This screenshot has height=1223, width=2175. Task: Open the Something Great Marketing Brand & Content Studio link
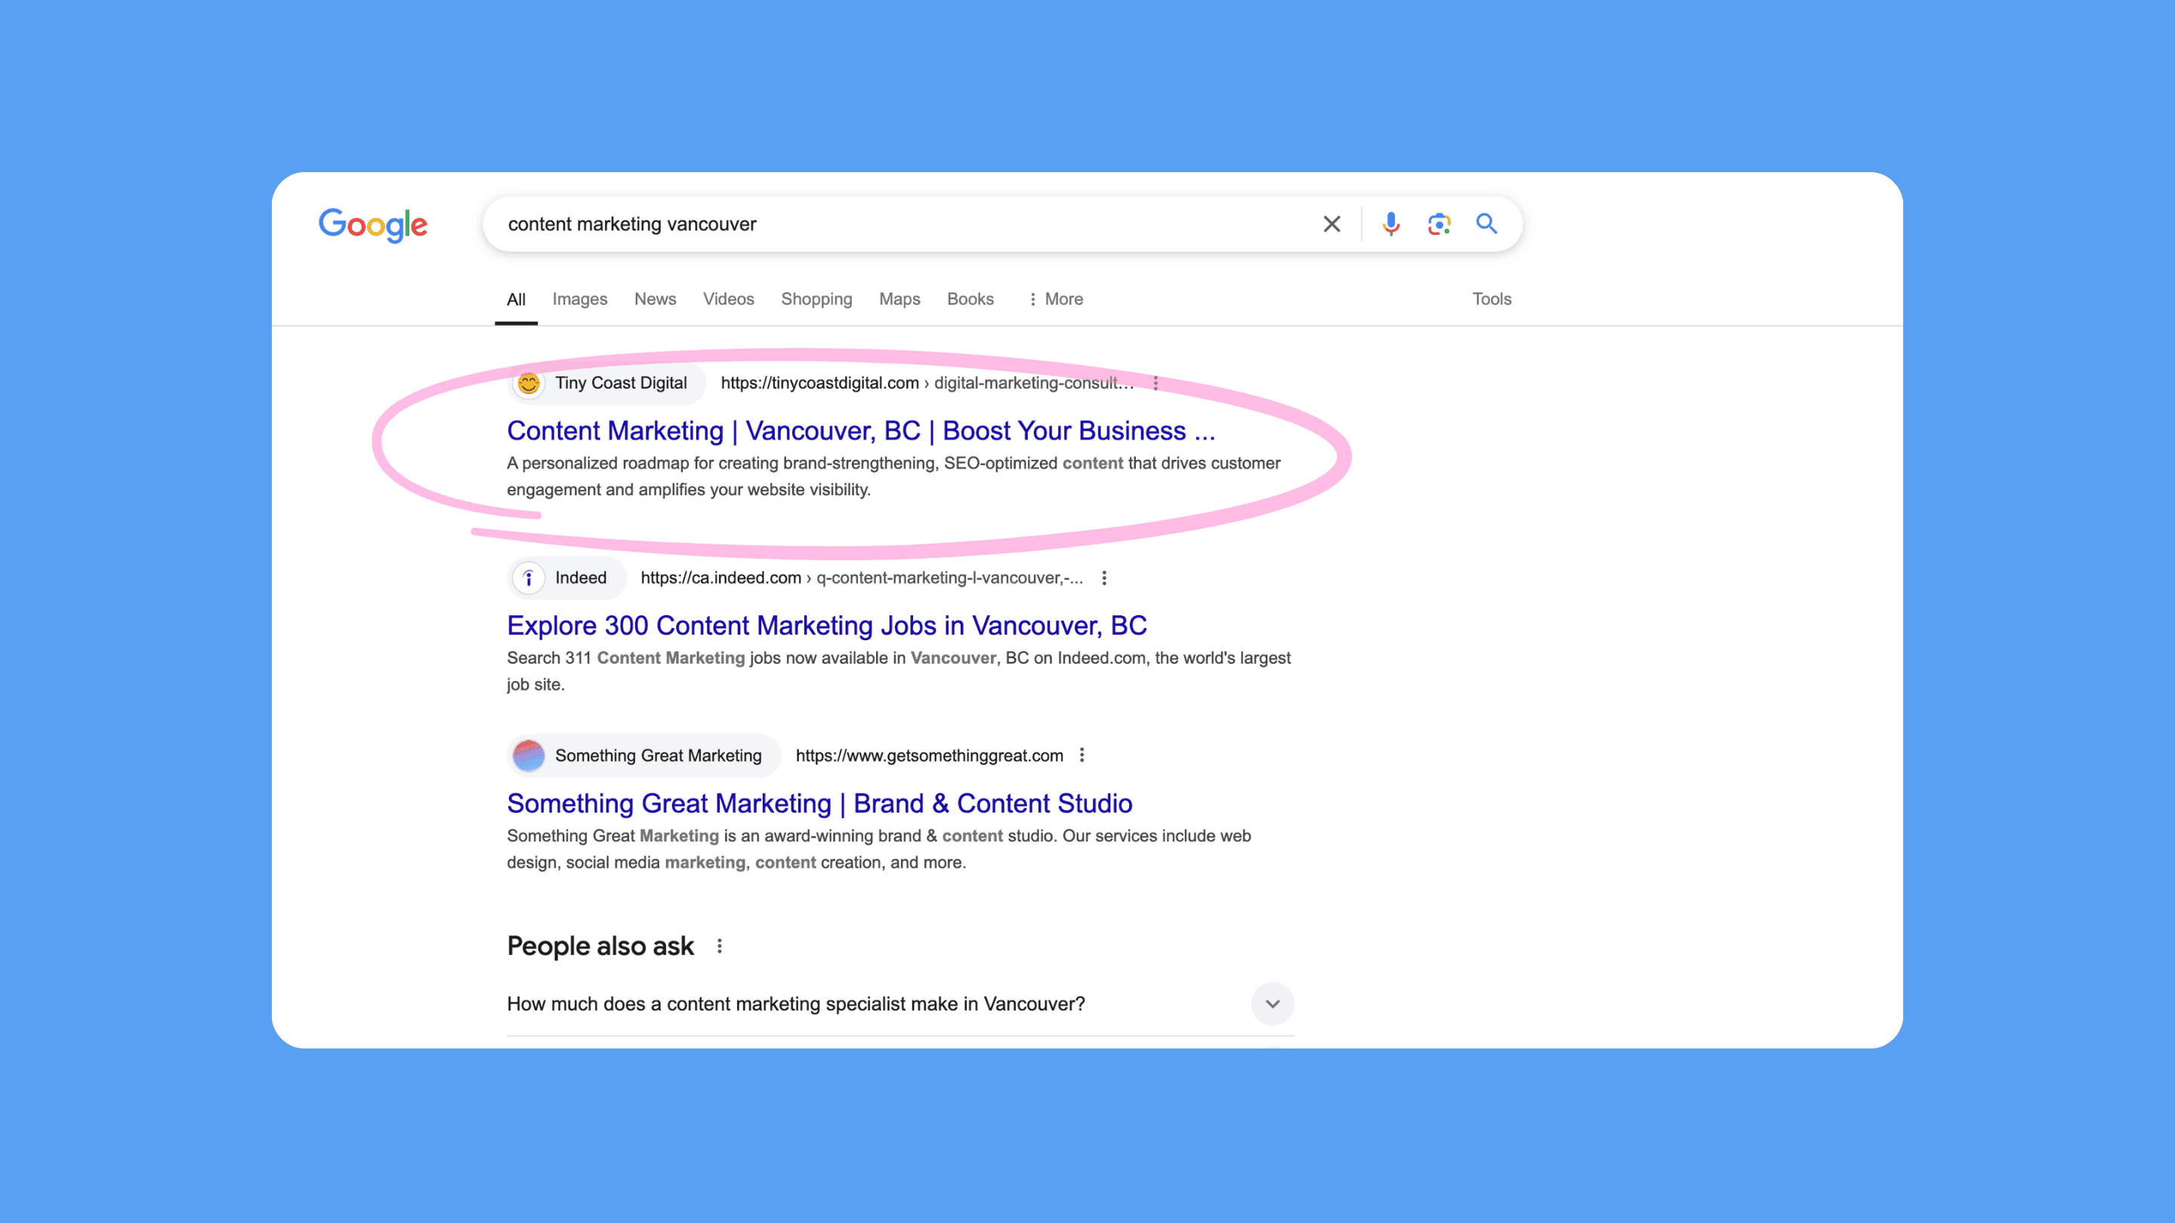[819, 803]
